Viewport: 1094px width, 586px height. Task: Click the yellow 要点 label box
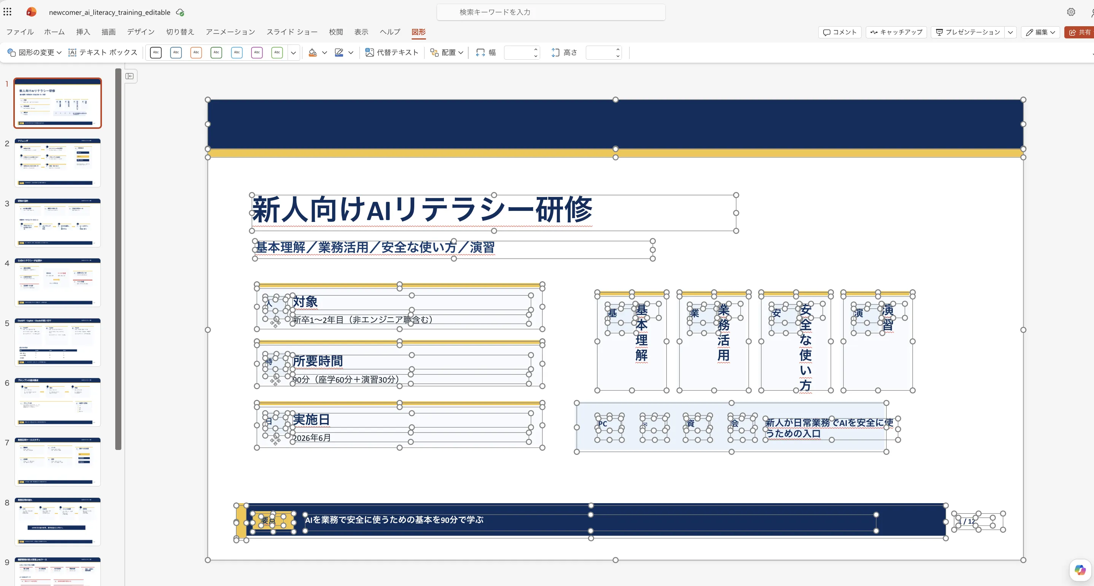click(273, 521)
